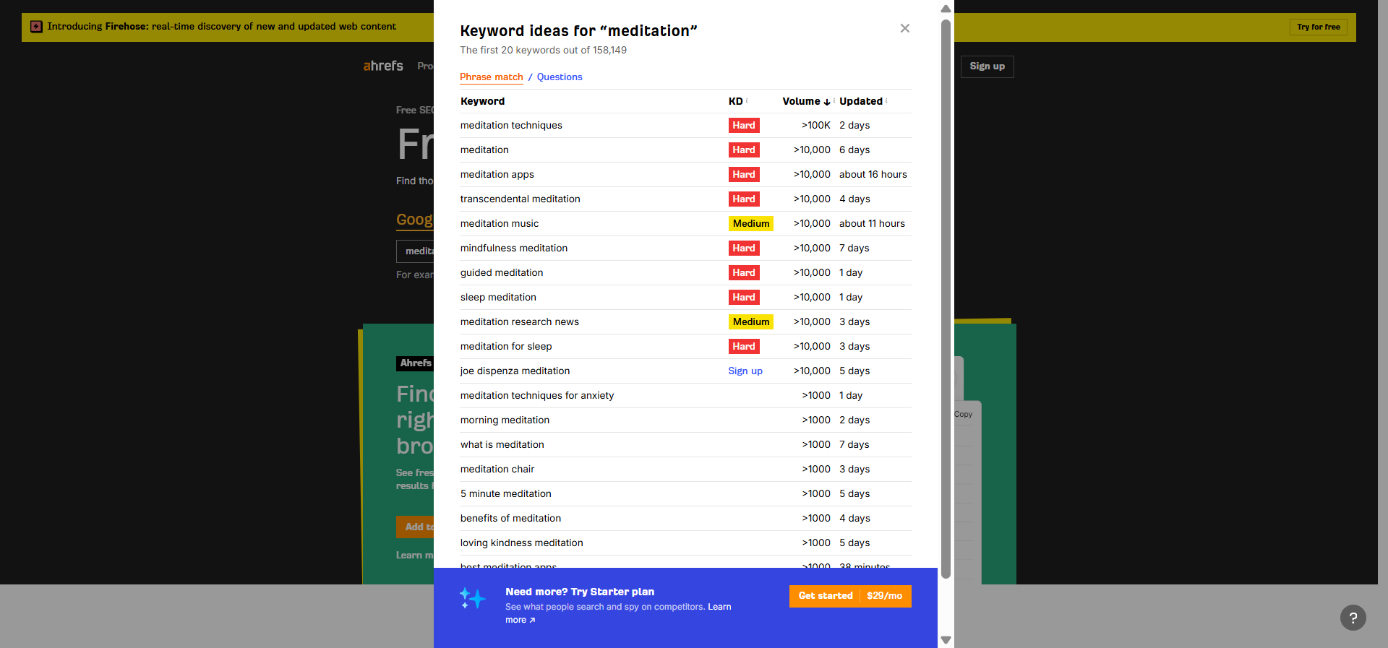Open the Learn more link in the blue banner
This screenshot has width=1388, height=648.
click(719, 607)
